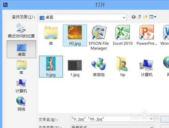Click the 1.jpg file name label

(75, 75)
